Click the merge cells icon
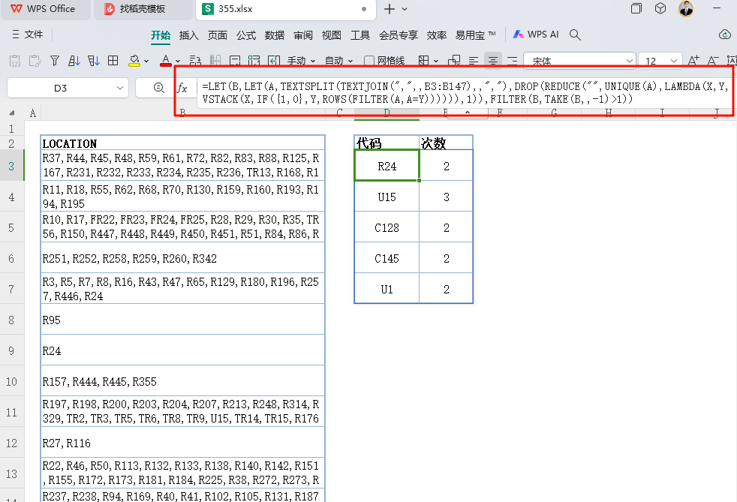Screen dimensions: 737x502 pos(454,61)
